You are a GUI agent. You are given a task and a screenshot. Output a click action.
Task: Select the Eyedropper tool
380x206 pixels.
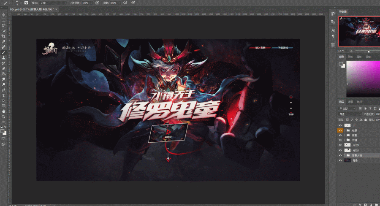click(x=3, y=42)
